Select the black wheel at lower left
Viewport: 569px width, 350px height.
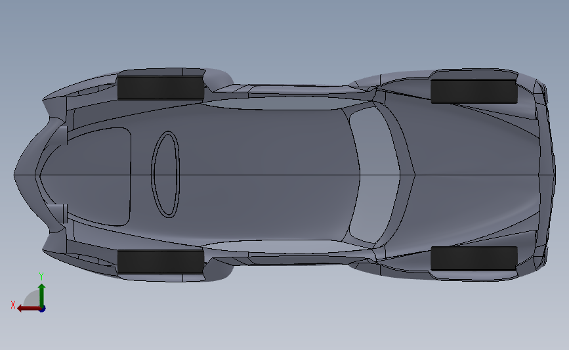pos(161,261)
